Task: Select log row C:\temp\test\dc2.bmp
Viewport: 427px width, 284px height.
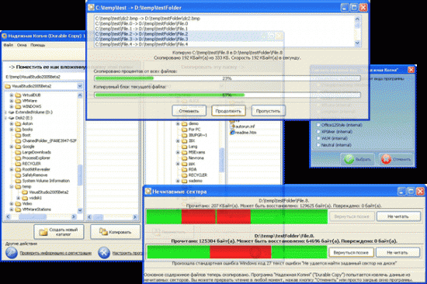Action: point(148,19)
